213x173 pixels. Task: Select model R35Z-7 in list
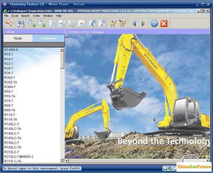point(10,77)
